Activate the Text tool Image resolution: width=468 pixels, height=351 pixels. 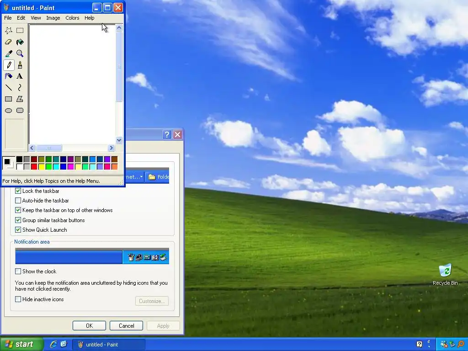click(x=20, y=76)
